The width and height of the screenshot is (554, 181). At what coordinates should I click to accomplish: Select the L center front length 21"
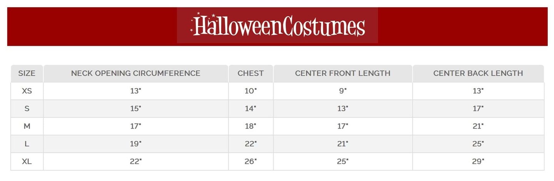tap(342, 144)
